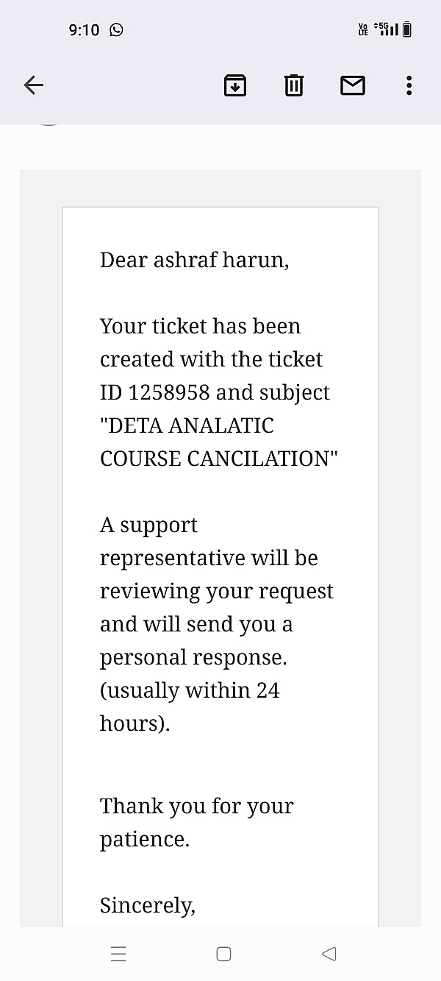This screenshot has height=981, width=441.
Task: Tap the battery indicator in status bar
Action: click(407, 29)
